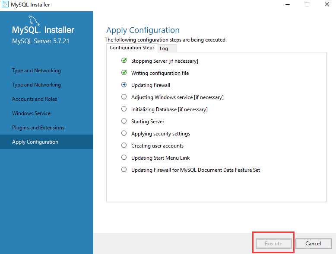
Task: Click the Applying security settings text
Action: [161, 134]
